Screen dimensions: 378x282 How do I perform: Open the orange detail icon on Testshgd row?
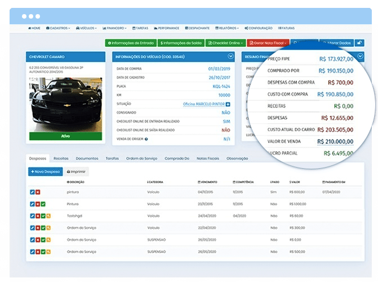[48, 216]
